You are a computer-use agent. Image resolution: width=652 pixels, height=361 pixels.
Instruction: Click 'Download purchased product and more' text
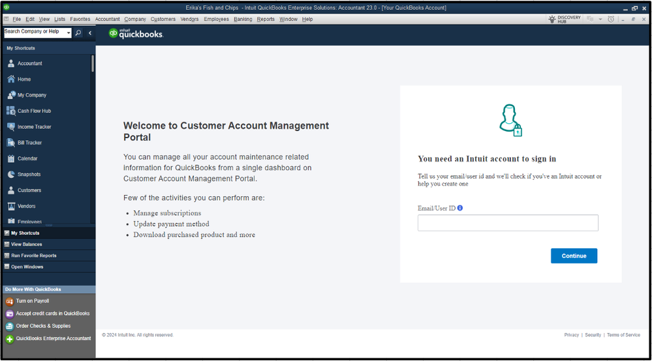coord(194,235)
